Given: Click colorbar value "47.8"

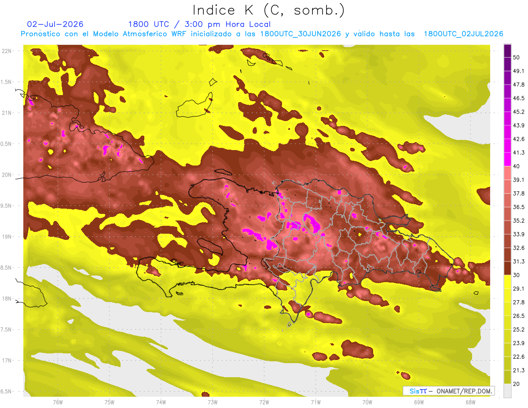Looking at the screenshot, I should click(519, 85).
